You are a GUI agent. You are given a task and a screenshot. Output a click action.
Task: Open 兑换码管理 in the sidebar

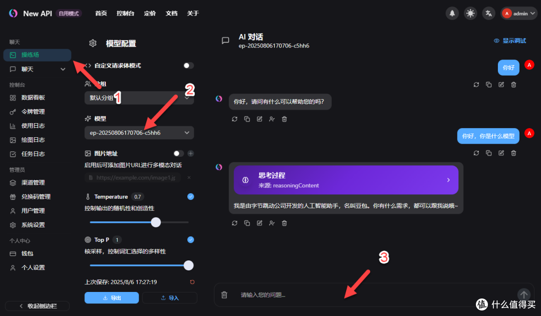pos(37,197)
